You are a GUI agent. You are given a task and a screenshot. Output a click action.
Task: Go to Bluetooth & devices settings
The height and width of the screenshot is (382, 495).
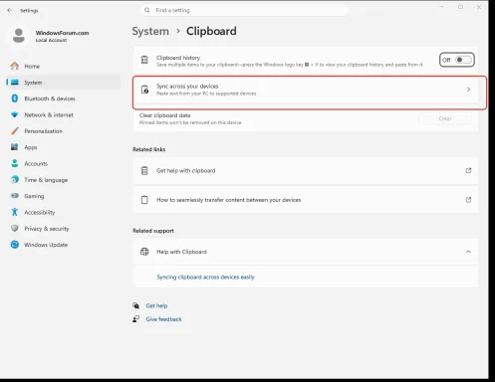pyautogui.click(x=63, y=98)
